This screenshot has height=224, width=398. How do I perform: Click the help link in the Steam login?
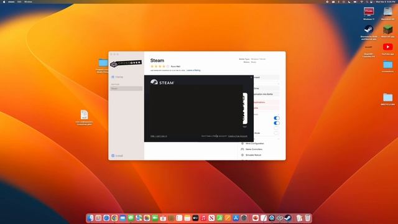pyautogui.click(x=159, y=136)
